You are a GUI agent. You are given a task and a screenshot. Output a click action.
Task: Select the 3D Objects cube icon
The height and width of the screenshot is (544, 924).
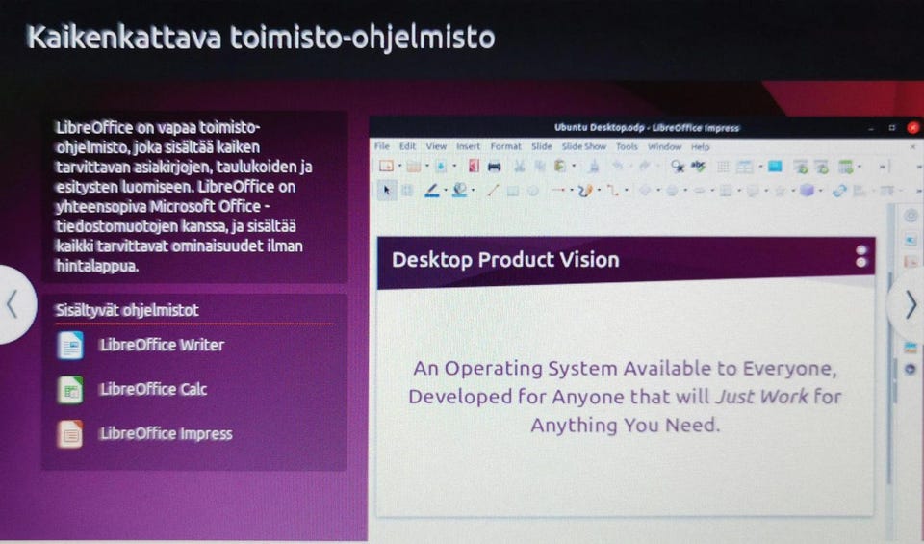(x=808, y=191)
